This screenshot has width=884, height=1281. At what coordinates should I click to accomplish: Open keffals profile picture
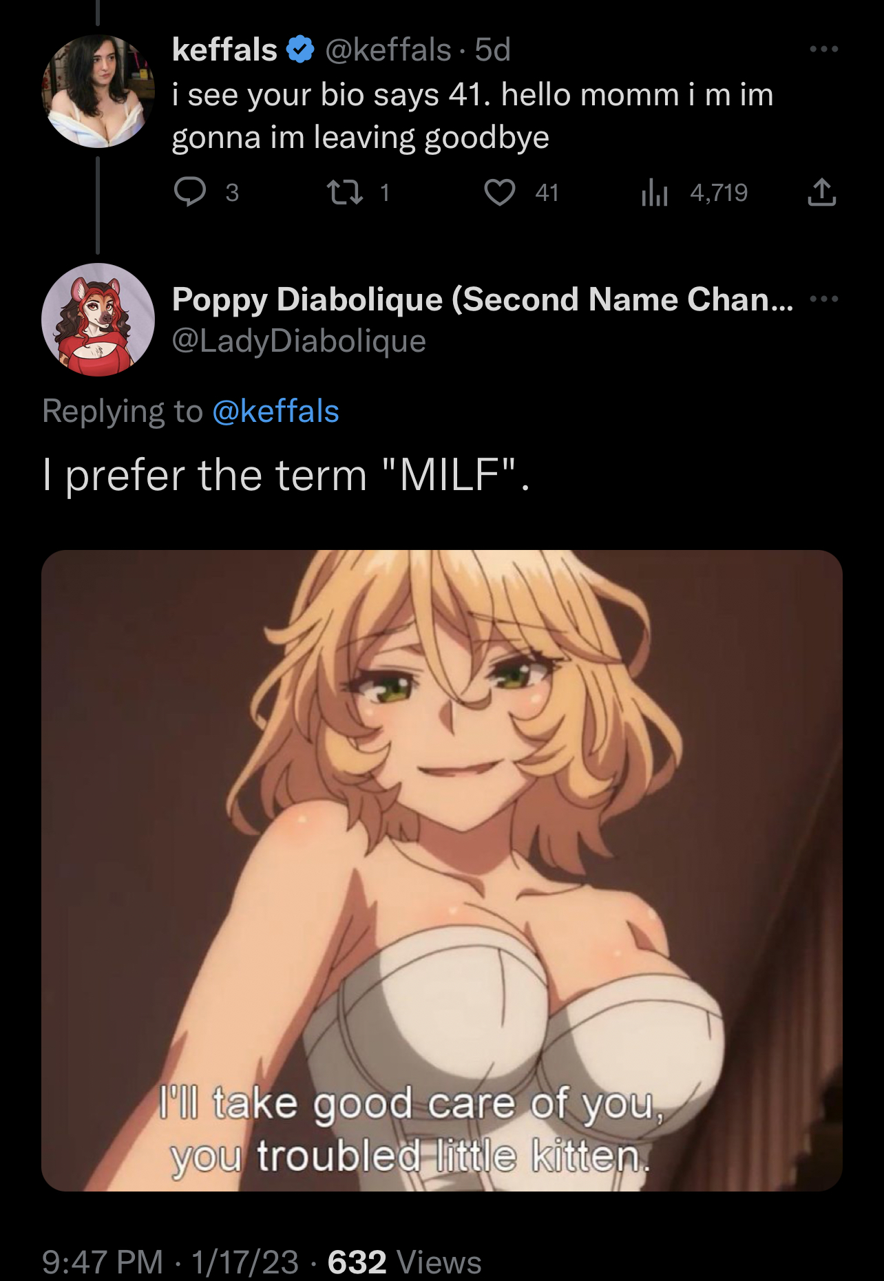coord(98,92)
